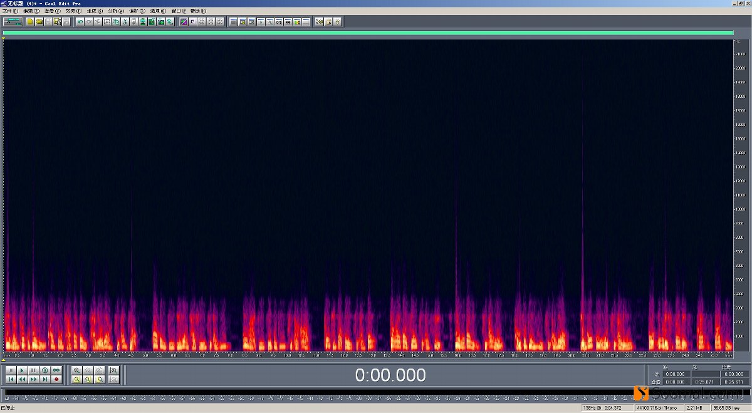Click the Rewind double-arrow button
This screenshot has width=752, height=413.
pyautogui.click(x=23, y=379)
